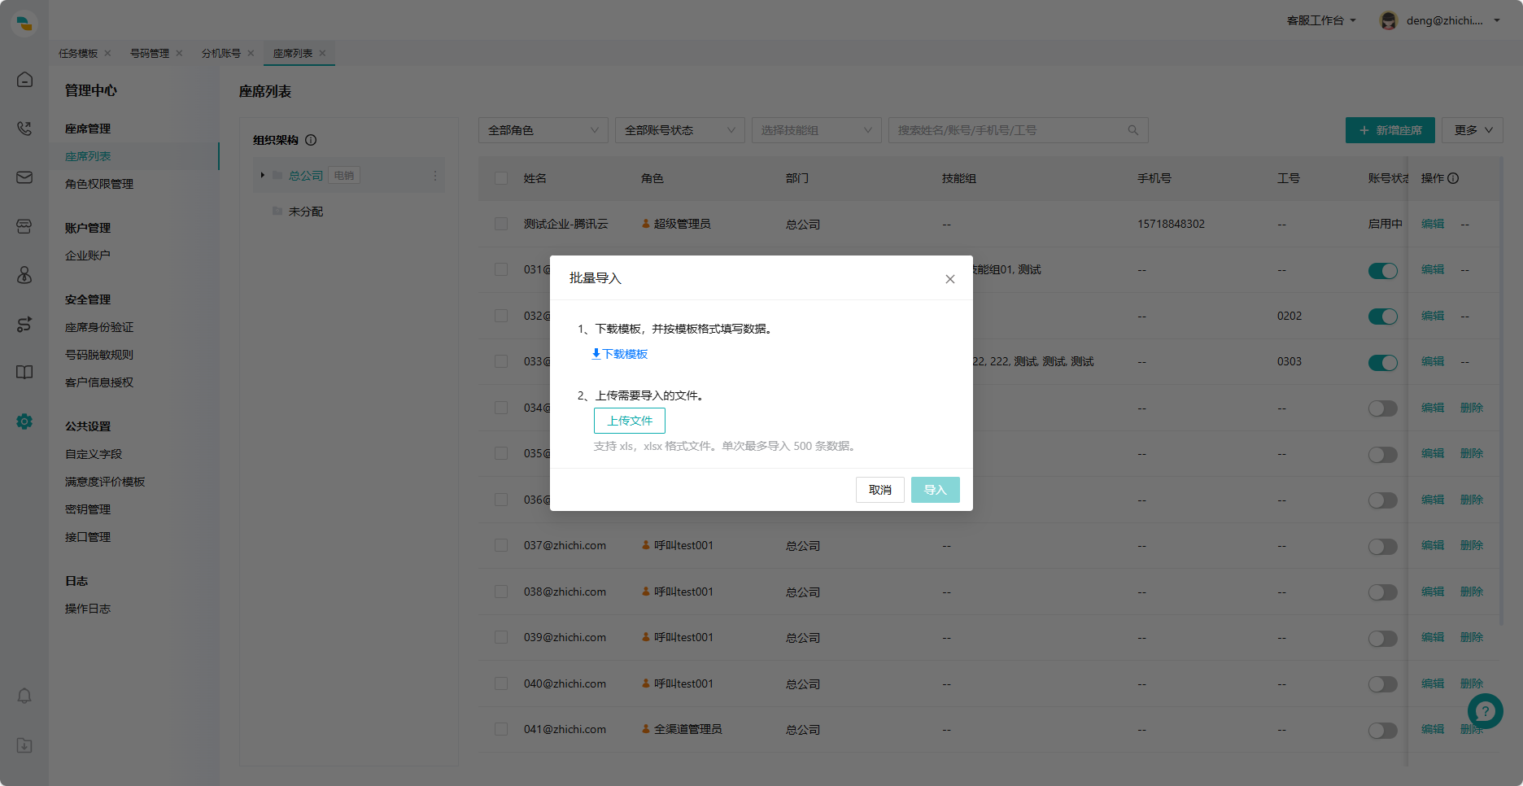Open the mail envelope icon in sidebar

click(24, 177)
